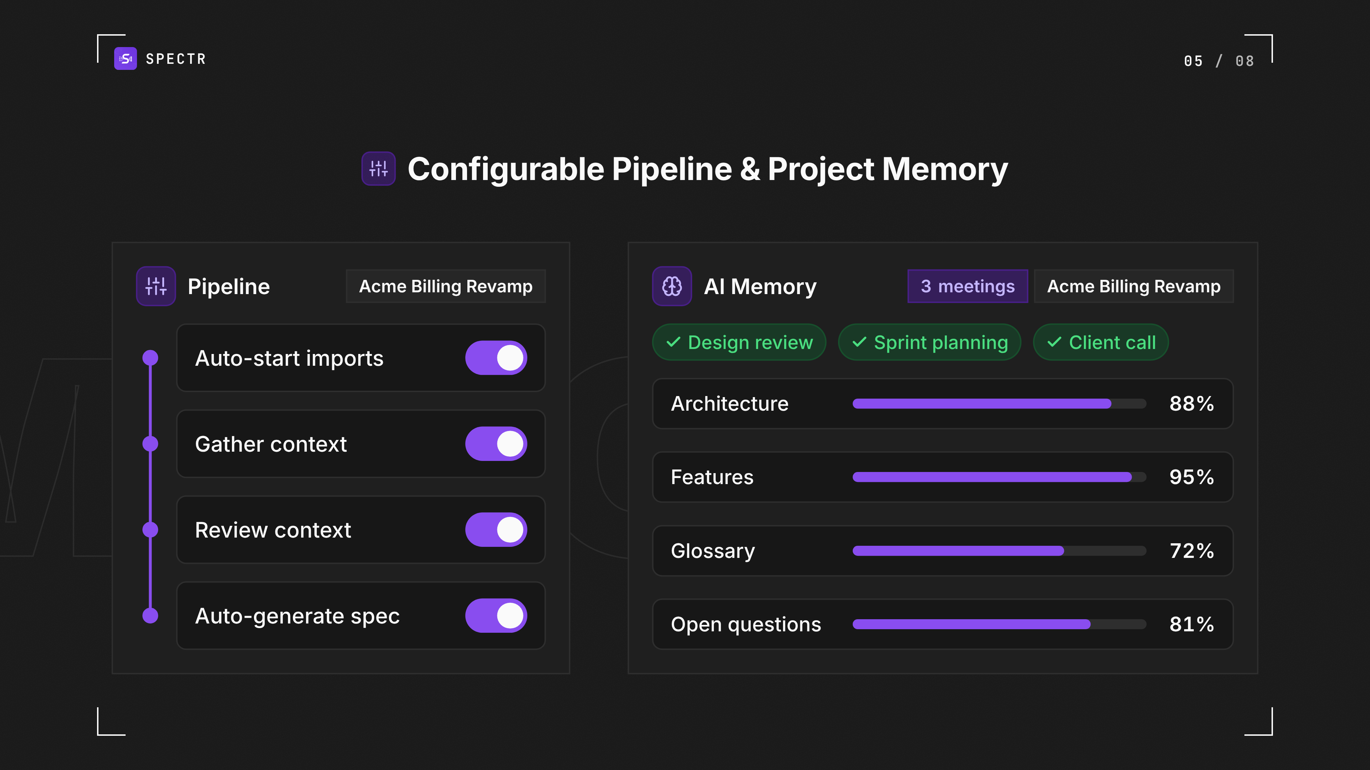Click the Open questions row label

click(746, 625)
